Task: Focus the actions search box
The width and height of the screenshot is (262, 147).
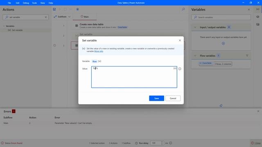Action: pyautogui.click(x=26, y=17)
